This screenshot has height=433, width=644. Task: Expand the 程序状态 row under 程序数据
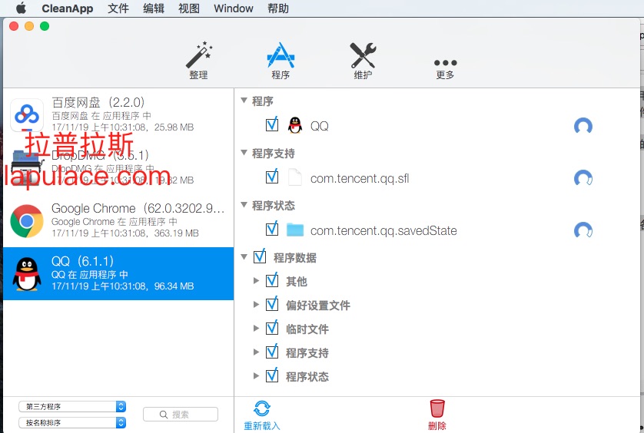click(256, 376)
